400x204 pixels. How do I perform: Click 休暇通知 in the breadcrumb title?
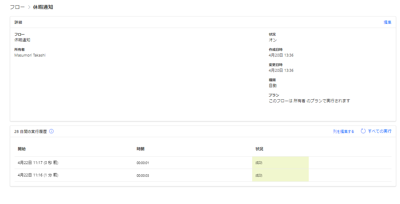point(43,7)
